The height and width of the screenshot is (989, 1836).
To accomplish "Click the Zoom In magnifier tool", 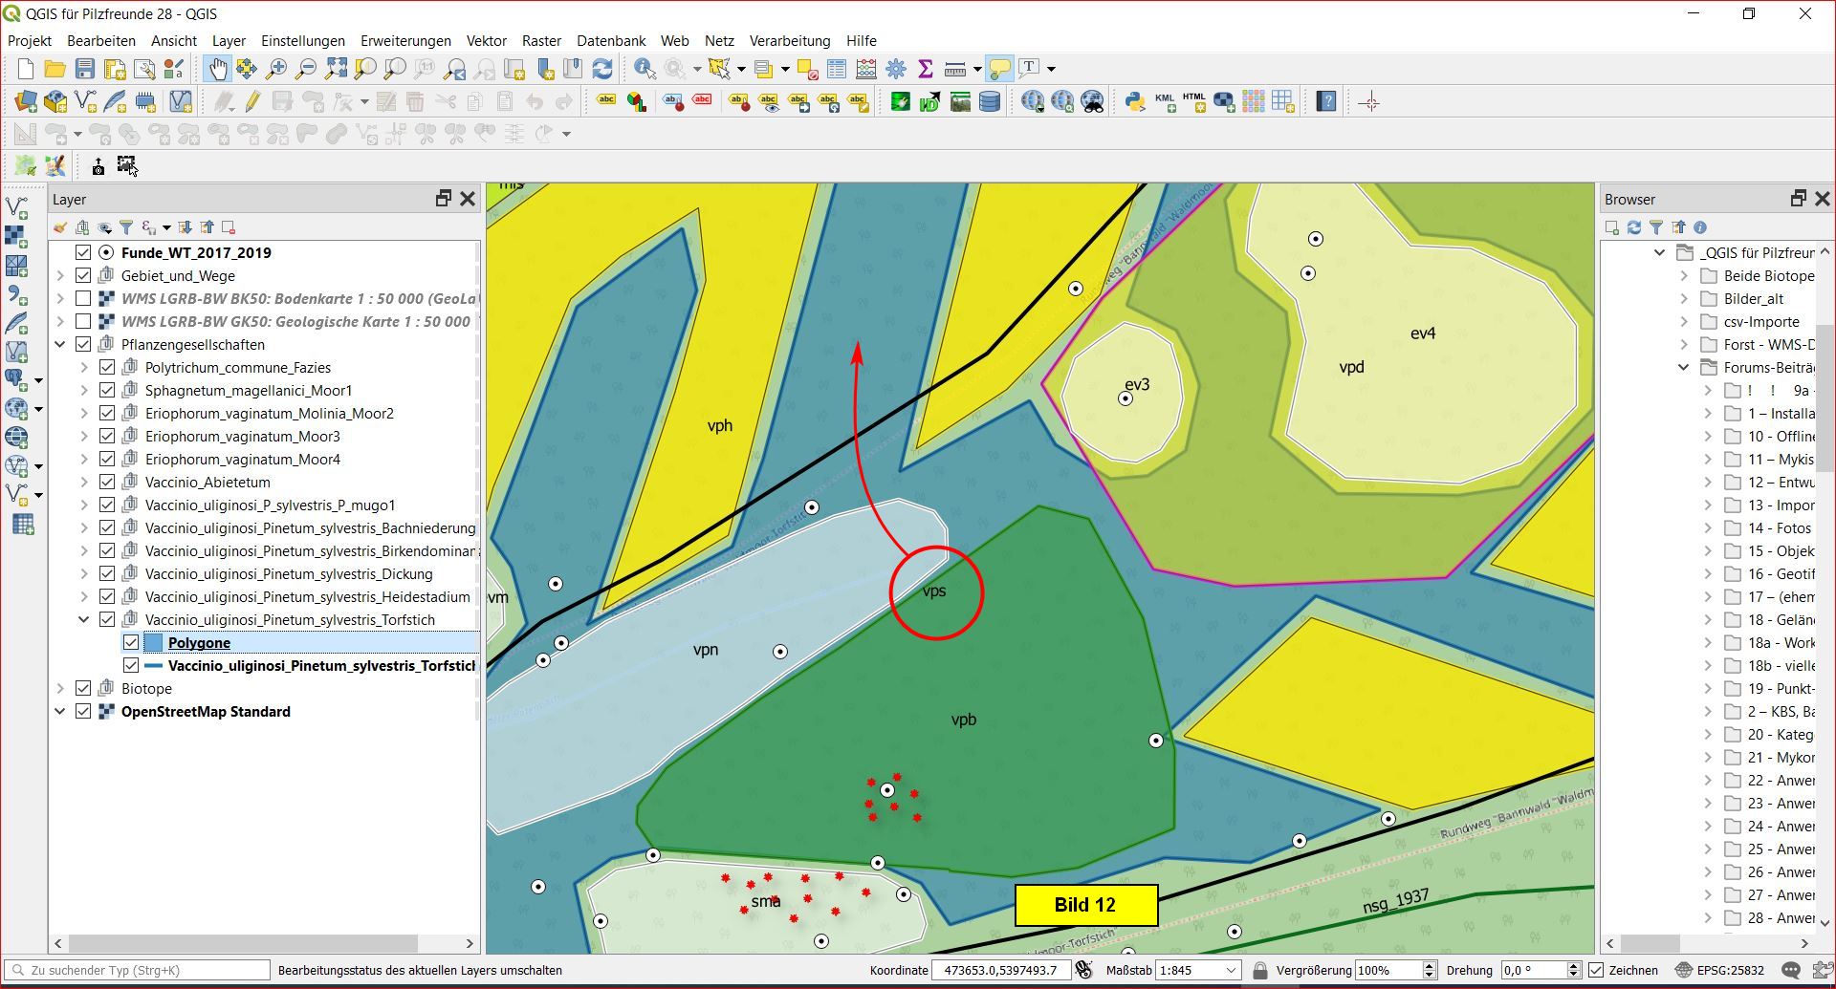I will click(276, 69).
